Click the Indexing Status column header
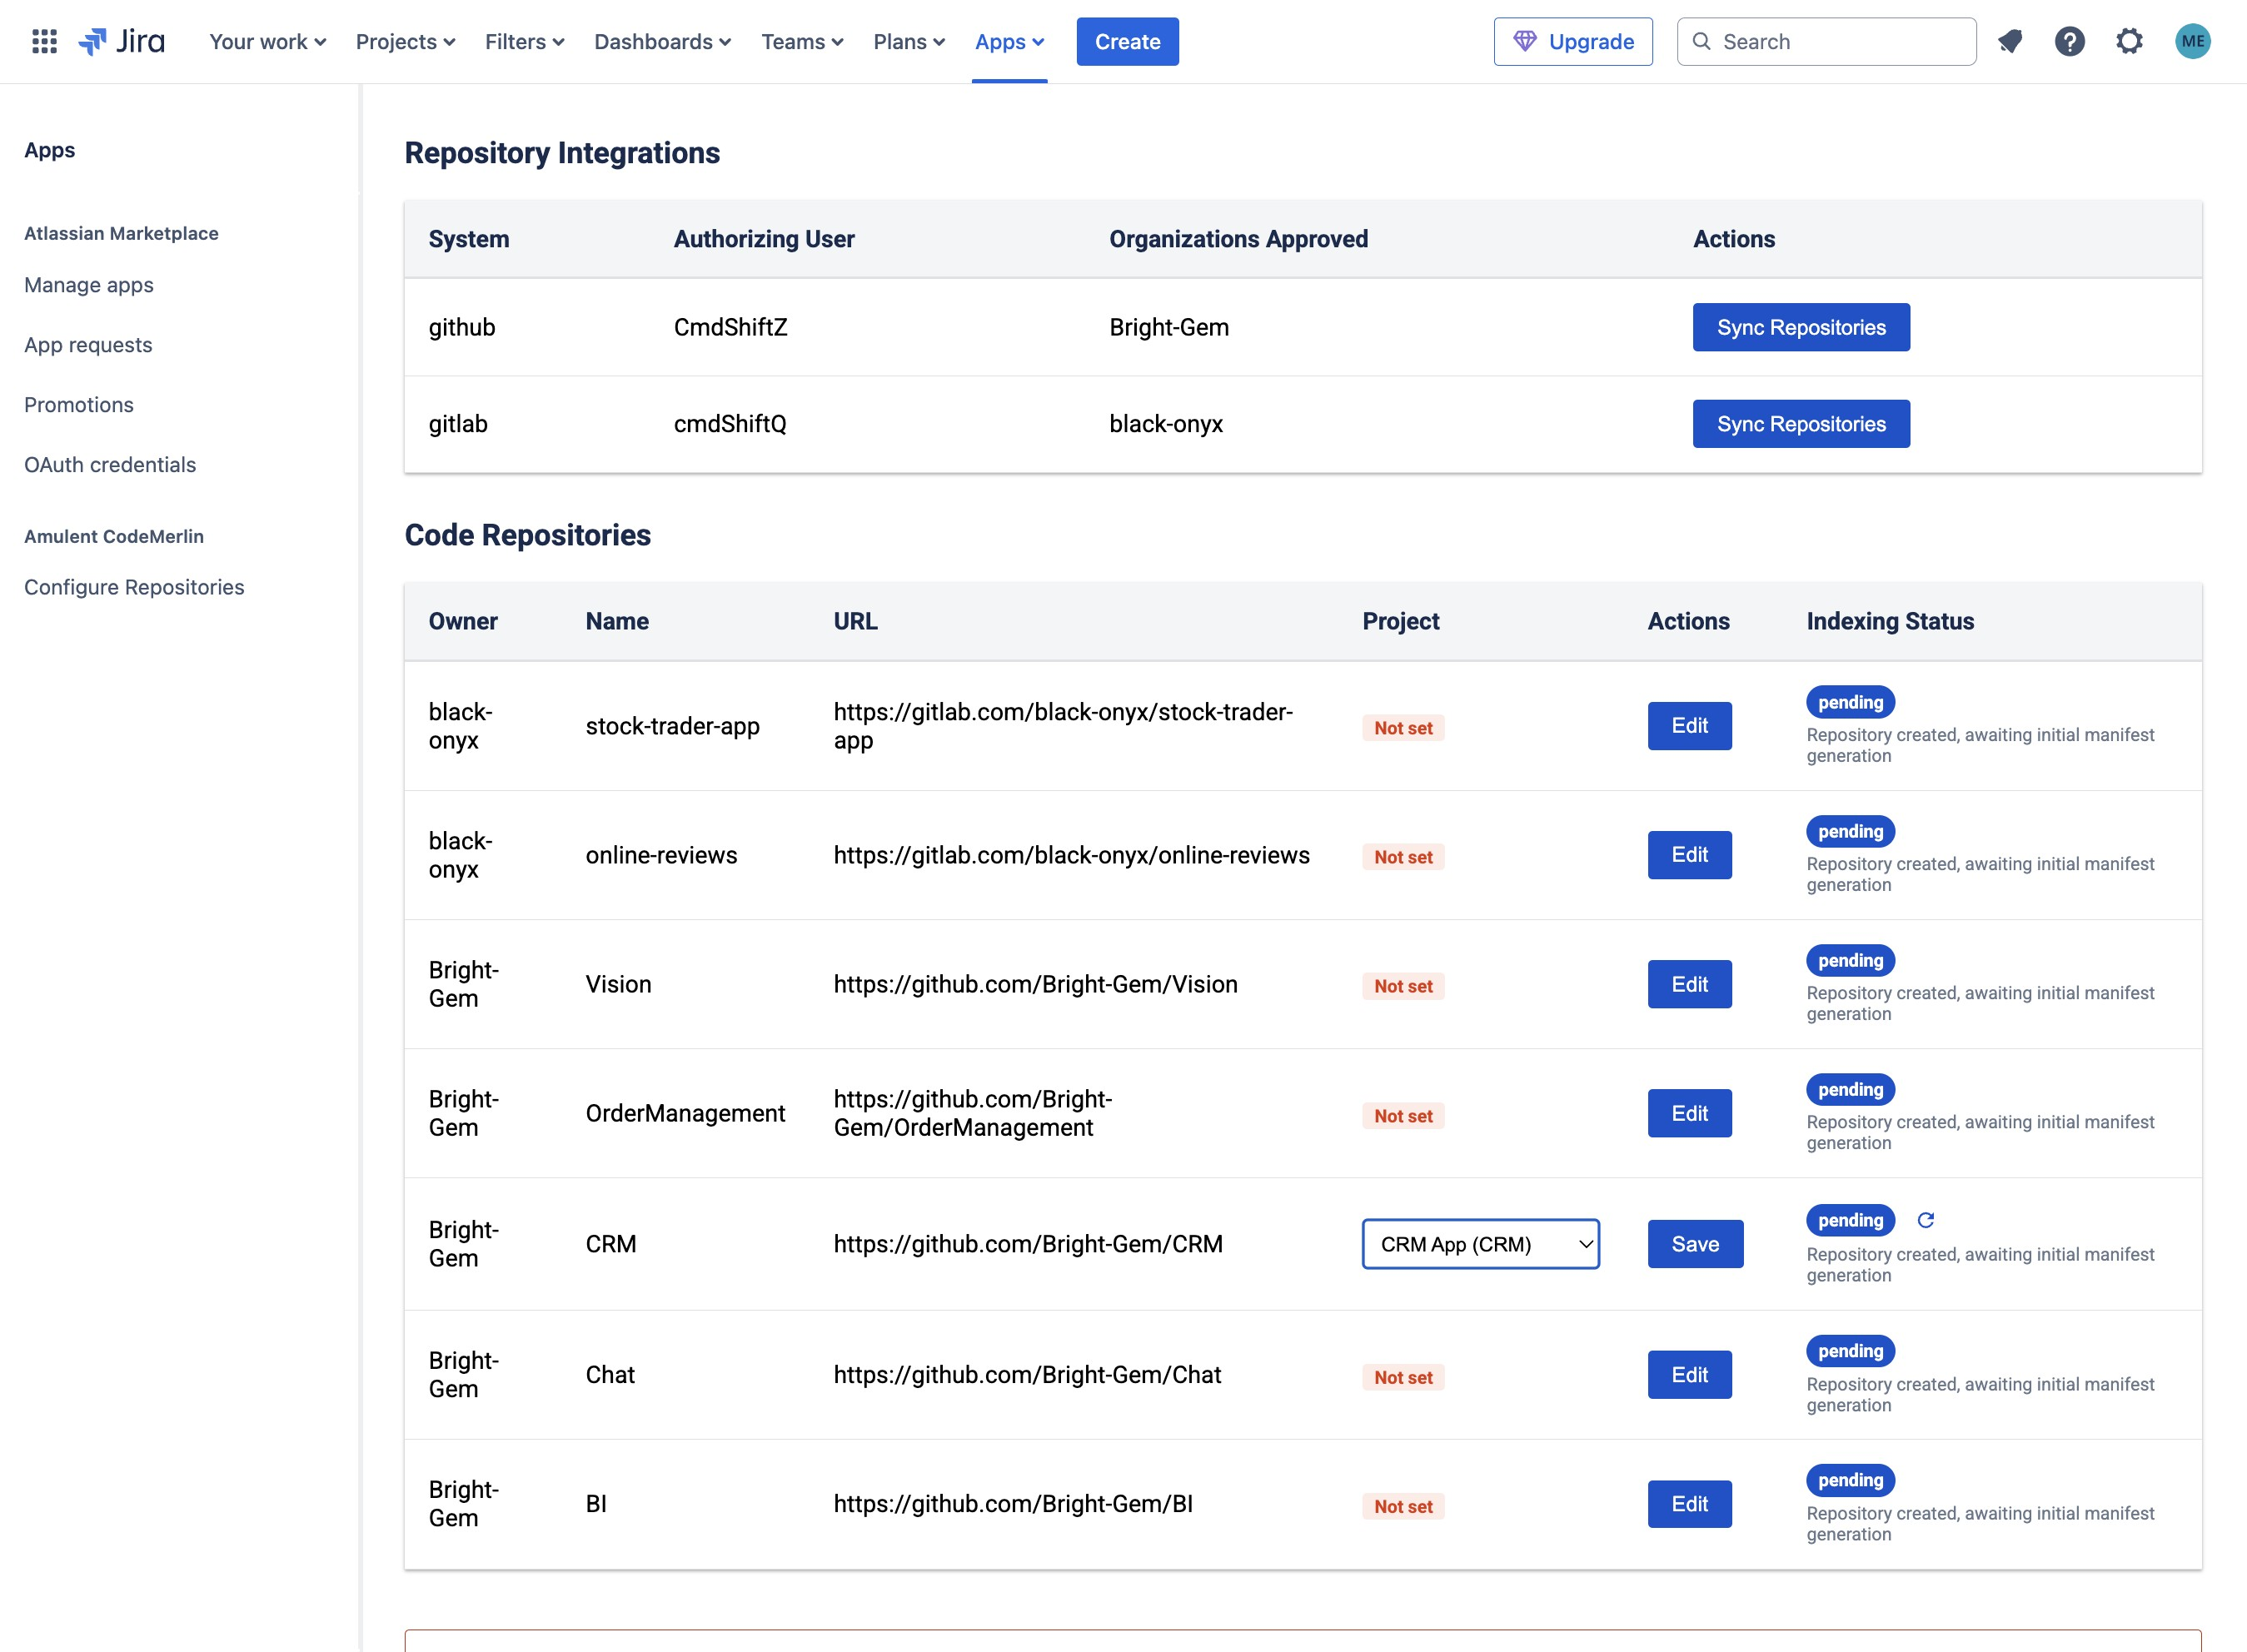 click(x=1890, y=621)
